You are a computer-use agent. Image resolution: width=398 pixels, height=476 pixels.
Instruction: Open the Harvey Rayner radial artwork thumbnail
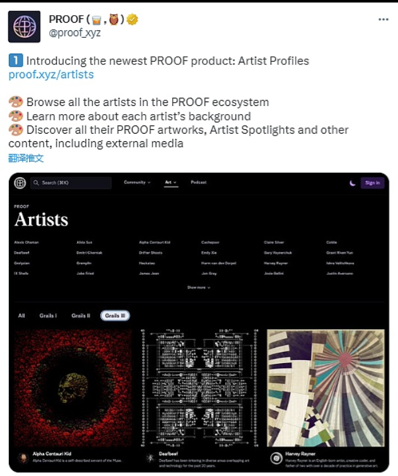(x=326, y=388)
